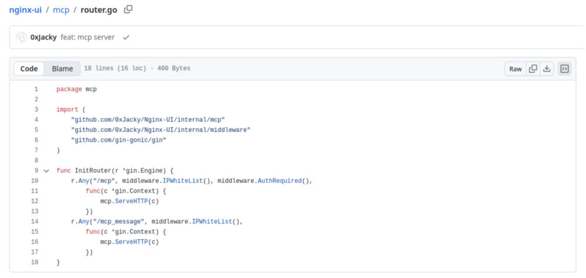Download the raw file icon
The width and height of the screenshot is (586, 278).
pos(547,69)
